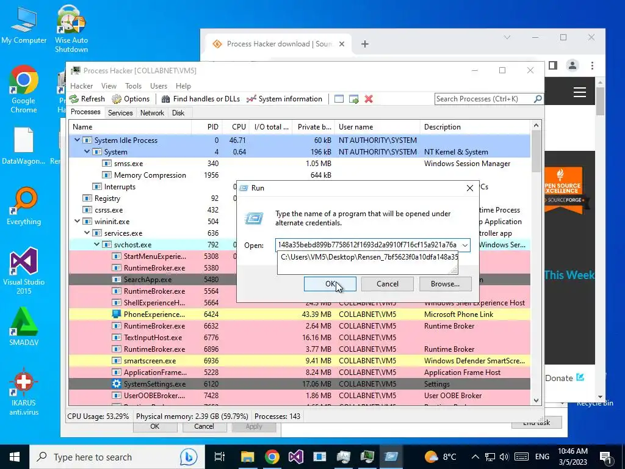The height and width of the screenshot is (469, 625).
Task: Open the DataWagon file on desktop
Action: point(24,146)
